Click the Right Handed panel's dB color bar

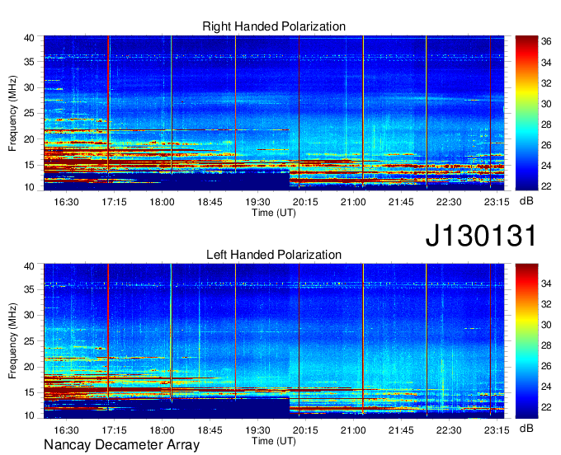coord(526,113)
